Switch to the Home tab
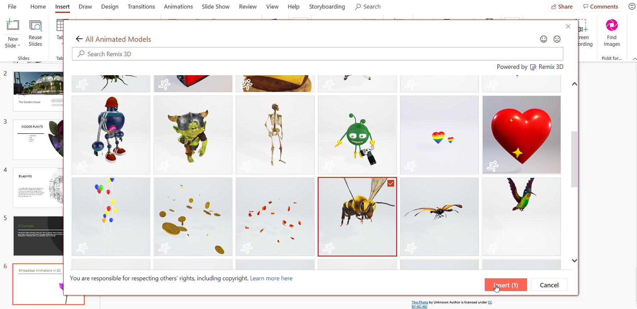This screenshot has width=637, height=309. point(38,6)
